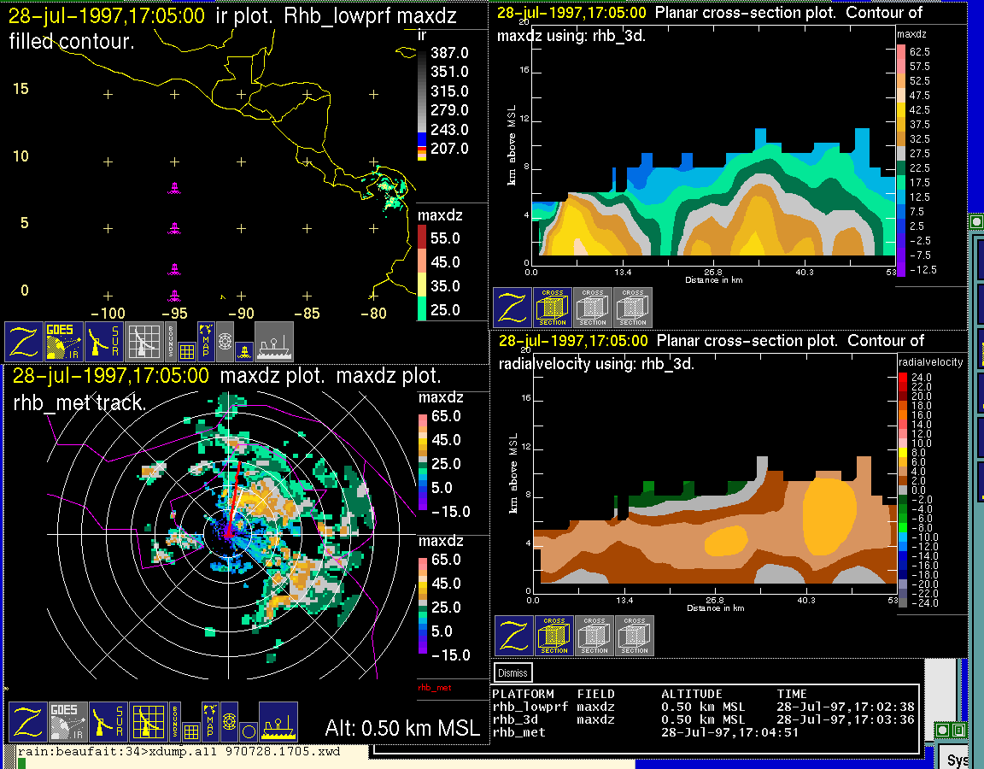This screenshot has width=984, height=769.
Task: Click the small grid icon in maxdz toolbar
Action: click(191, 731)
